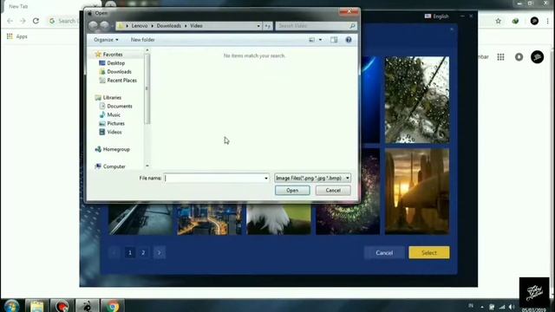Click Cancel in the wallpaper picker

[384, 252]
